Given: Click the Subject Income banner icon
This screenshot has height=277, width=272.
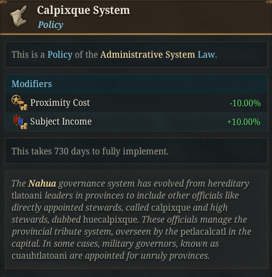Looking at the screenshot, I should click(20, 122).
